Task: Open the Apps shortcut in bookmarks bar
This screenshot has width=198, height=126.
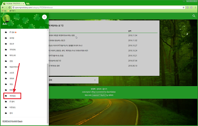Action: point(4,11)
